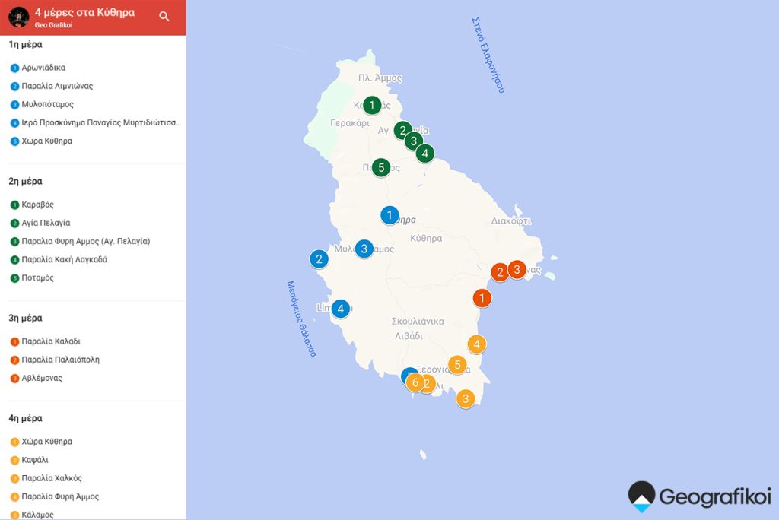Viewport: 779px width, 520px height.
Task: Click Παραλία Φυρή Άμμος in day 4 list
Action: pyautogui.click(x=60, y=496)
